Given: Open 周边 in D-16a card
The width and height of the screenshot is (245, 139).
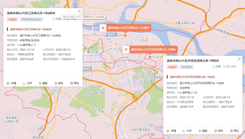Looking at the screenshot, I should (75, 83).
